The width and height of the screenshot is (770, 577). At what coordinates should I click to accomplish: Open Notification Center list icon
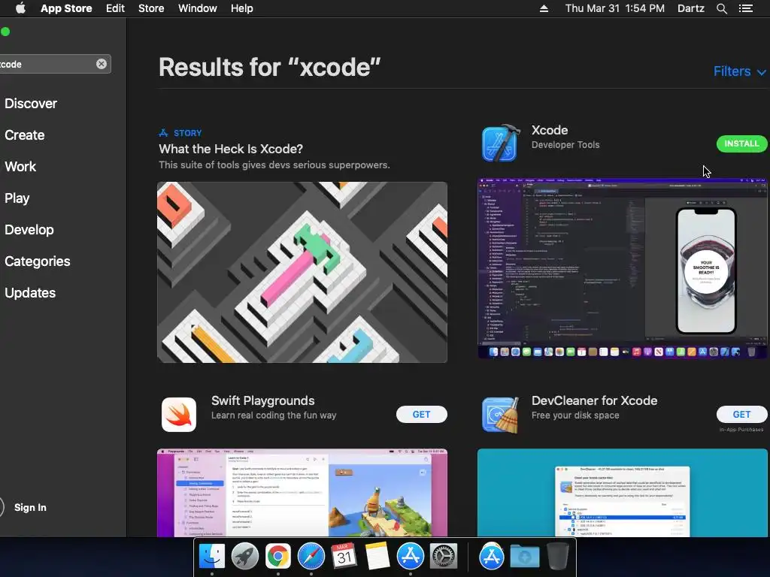click(x=745, y=8)
